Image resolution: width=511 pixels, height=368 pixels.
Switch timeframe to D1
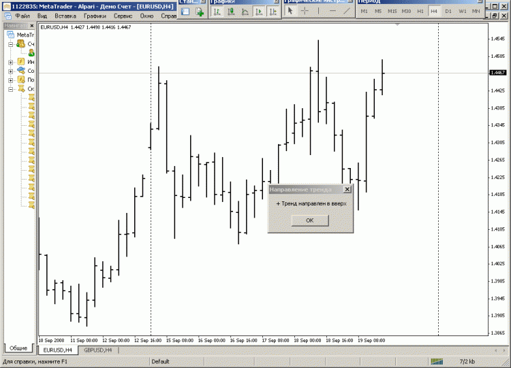coord(448,11)
